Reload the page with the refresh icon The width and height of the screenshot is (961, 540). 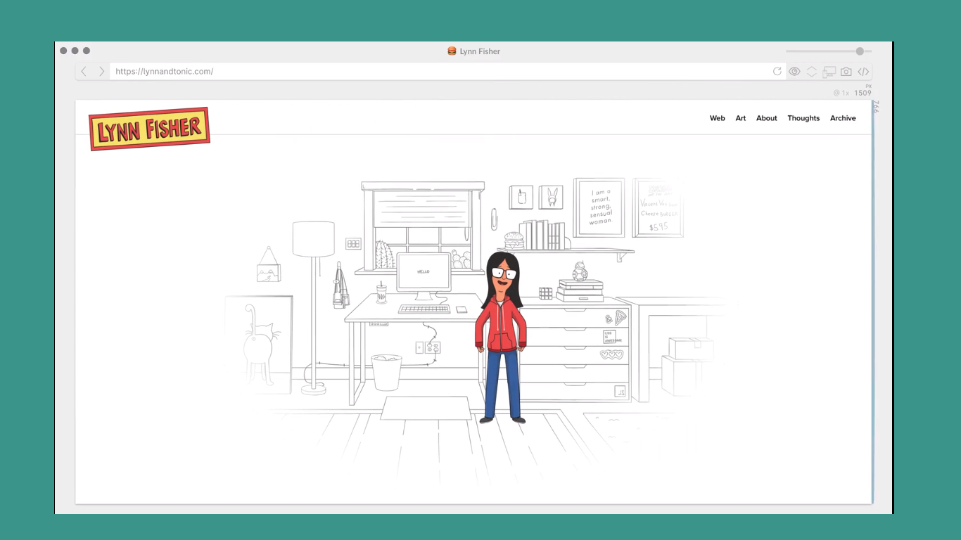tap(777, 71)
